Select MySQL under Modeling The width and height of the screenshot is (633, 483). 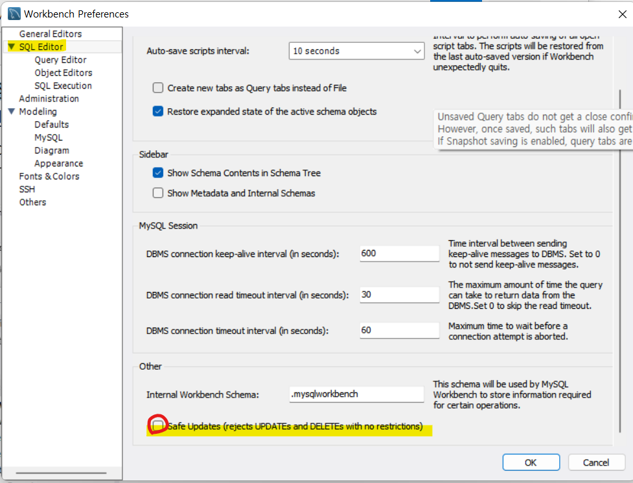tap(49, 137)
